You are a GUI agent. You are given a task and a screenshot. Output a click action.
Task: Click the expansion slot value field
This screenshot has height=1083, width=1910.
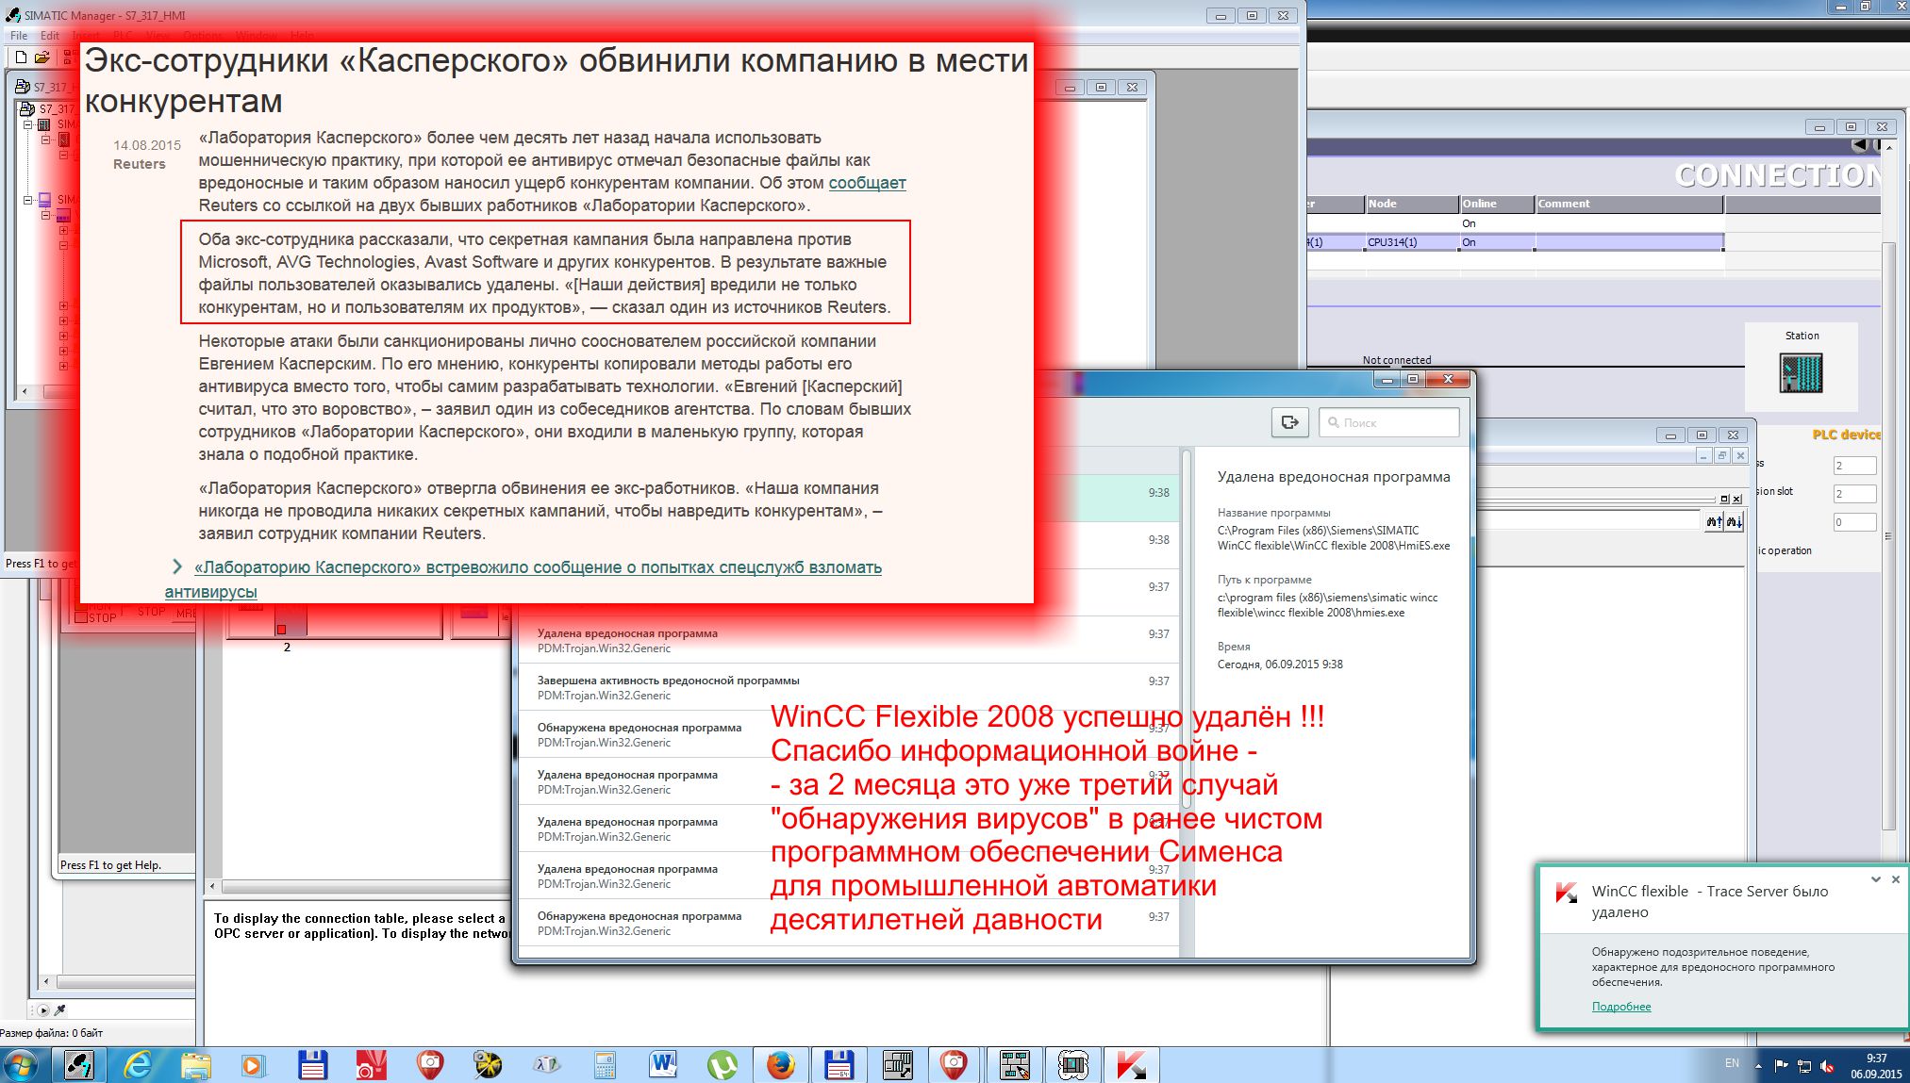(1854, 494)
